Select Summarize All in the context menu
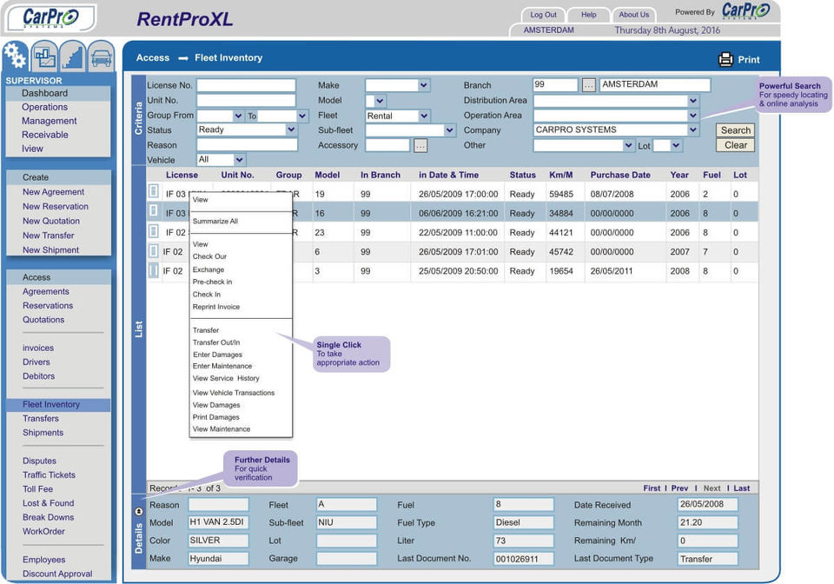This screenshot has width=834, height=584. pos(215,222)
